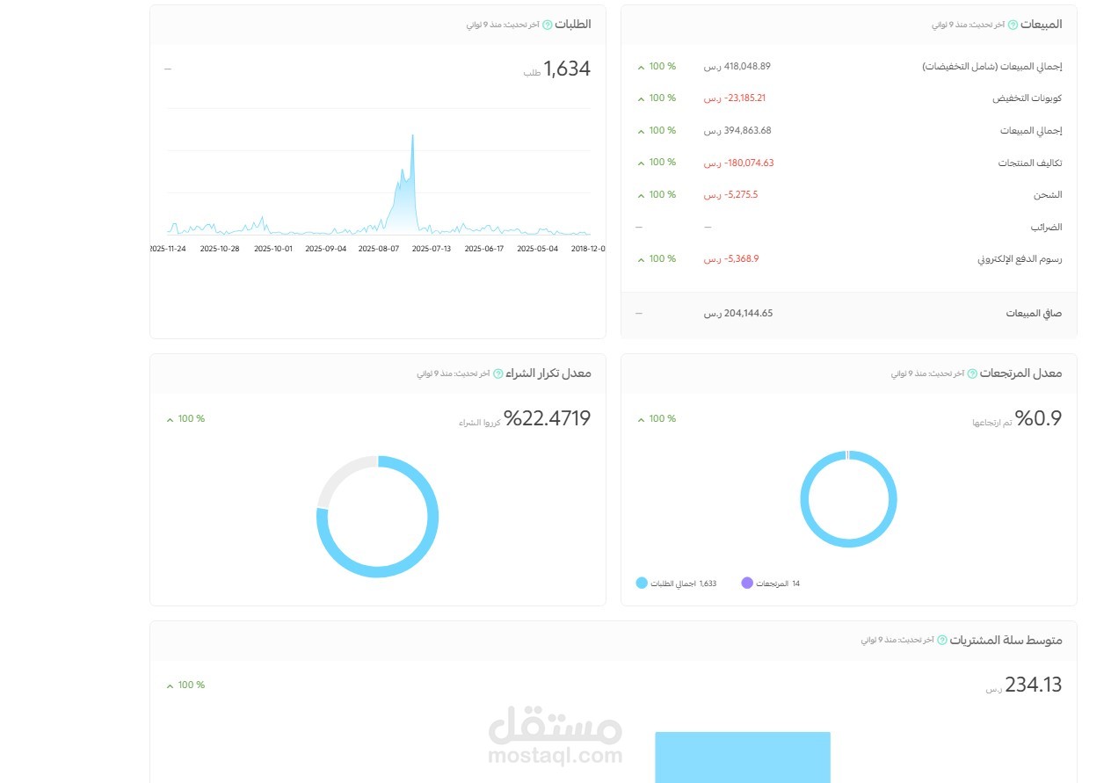Screen dimensions: 1111x783
Task: Click the 1,633 اجمالي الطلبات legend text
Action: (684, 584)
